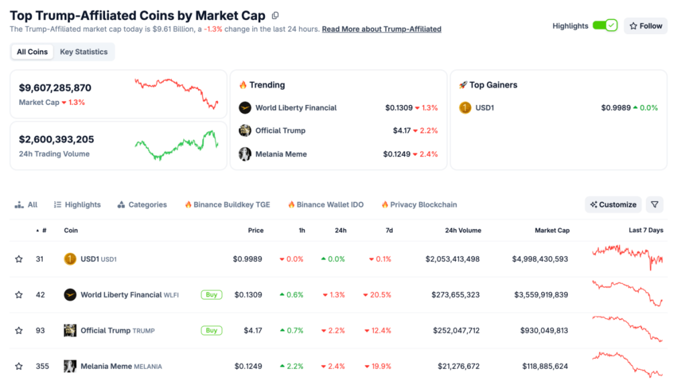Screen dimensions: 685x381
Task: Open Read More about Trump-Affiliated link
Action: click(x=381, y=29)
